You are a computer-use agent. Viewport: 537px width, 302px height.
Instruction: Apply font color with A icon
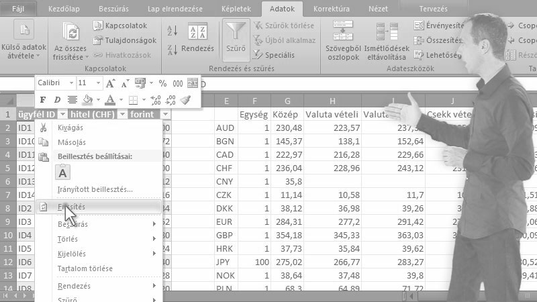click(110, 99)
